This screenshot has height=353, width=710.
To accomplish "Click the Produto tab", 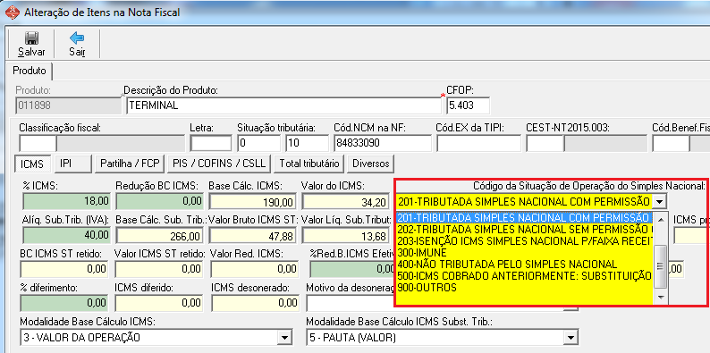I will [x=30, y=71].
